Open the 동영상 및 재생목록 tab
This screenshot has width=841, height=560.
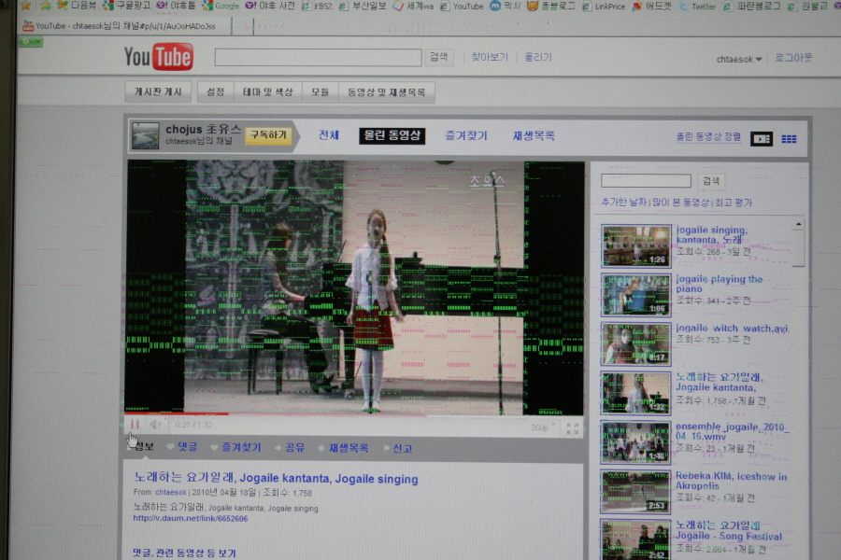(x=386, y=92)
